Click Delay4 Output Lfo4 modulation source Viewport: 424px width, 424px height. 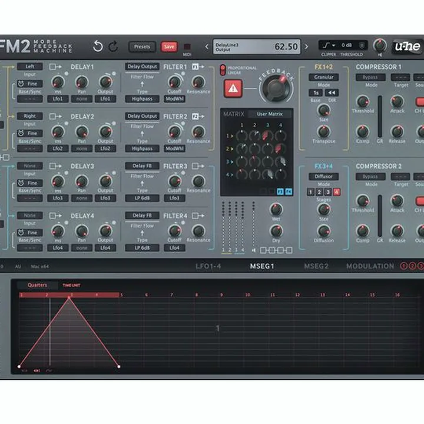click(105, 248)
